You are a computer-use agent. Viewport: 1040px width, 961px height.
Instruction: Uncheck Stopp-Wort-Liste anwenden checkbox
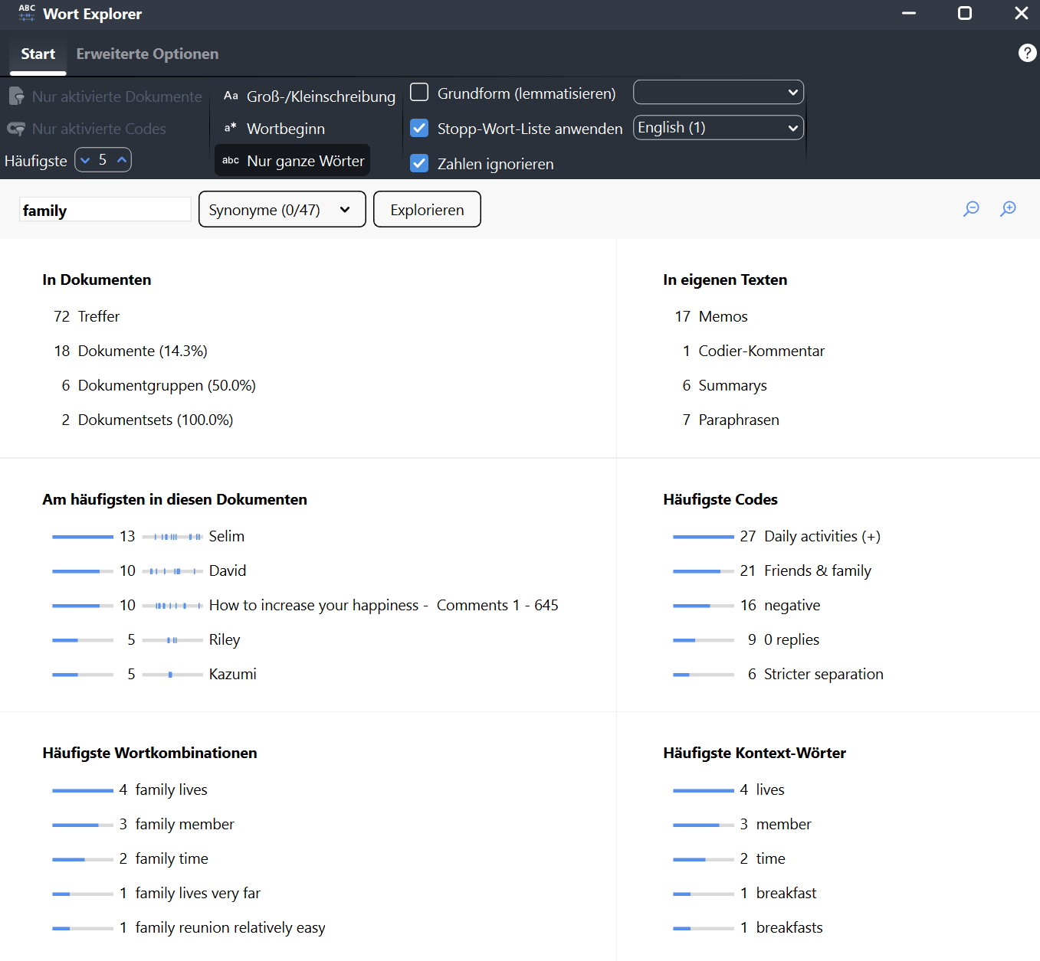coord(419,128)
